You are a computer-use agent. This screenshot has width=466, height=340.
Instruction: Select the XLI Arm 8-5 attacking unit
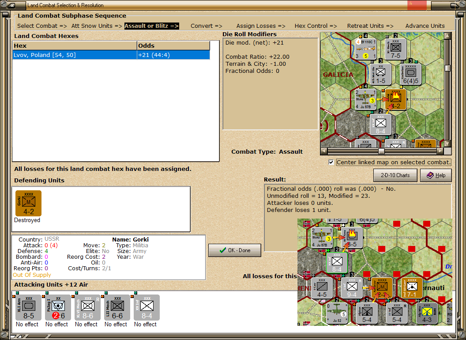pos(29,308)
